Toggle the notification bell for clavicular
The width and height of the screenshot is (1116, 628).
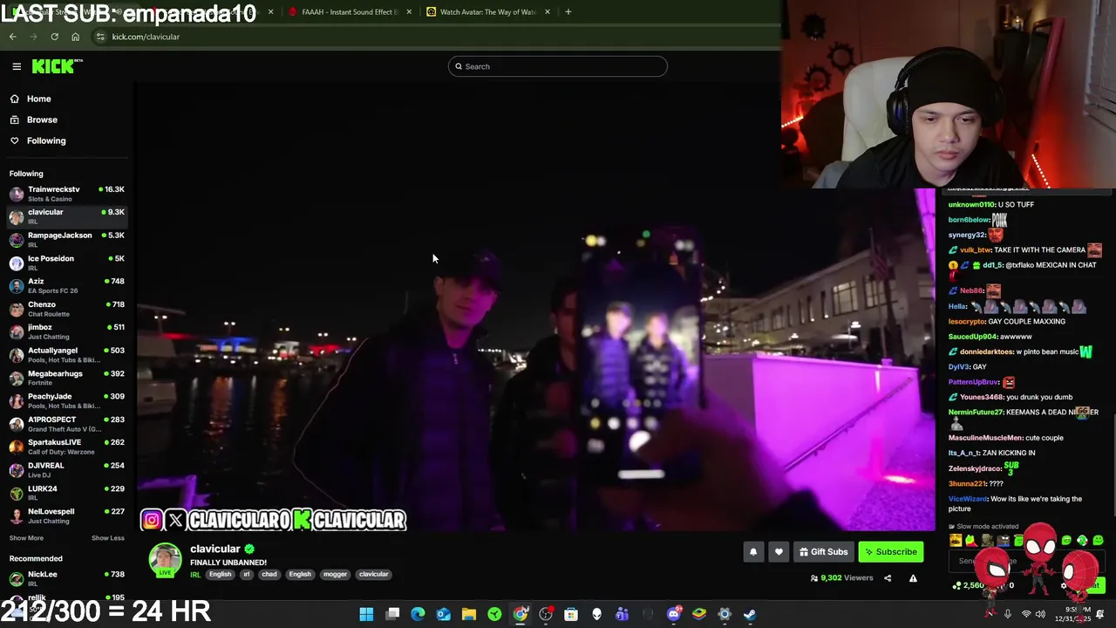point(753,551)
